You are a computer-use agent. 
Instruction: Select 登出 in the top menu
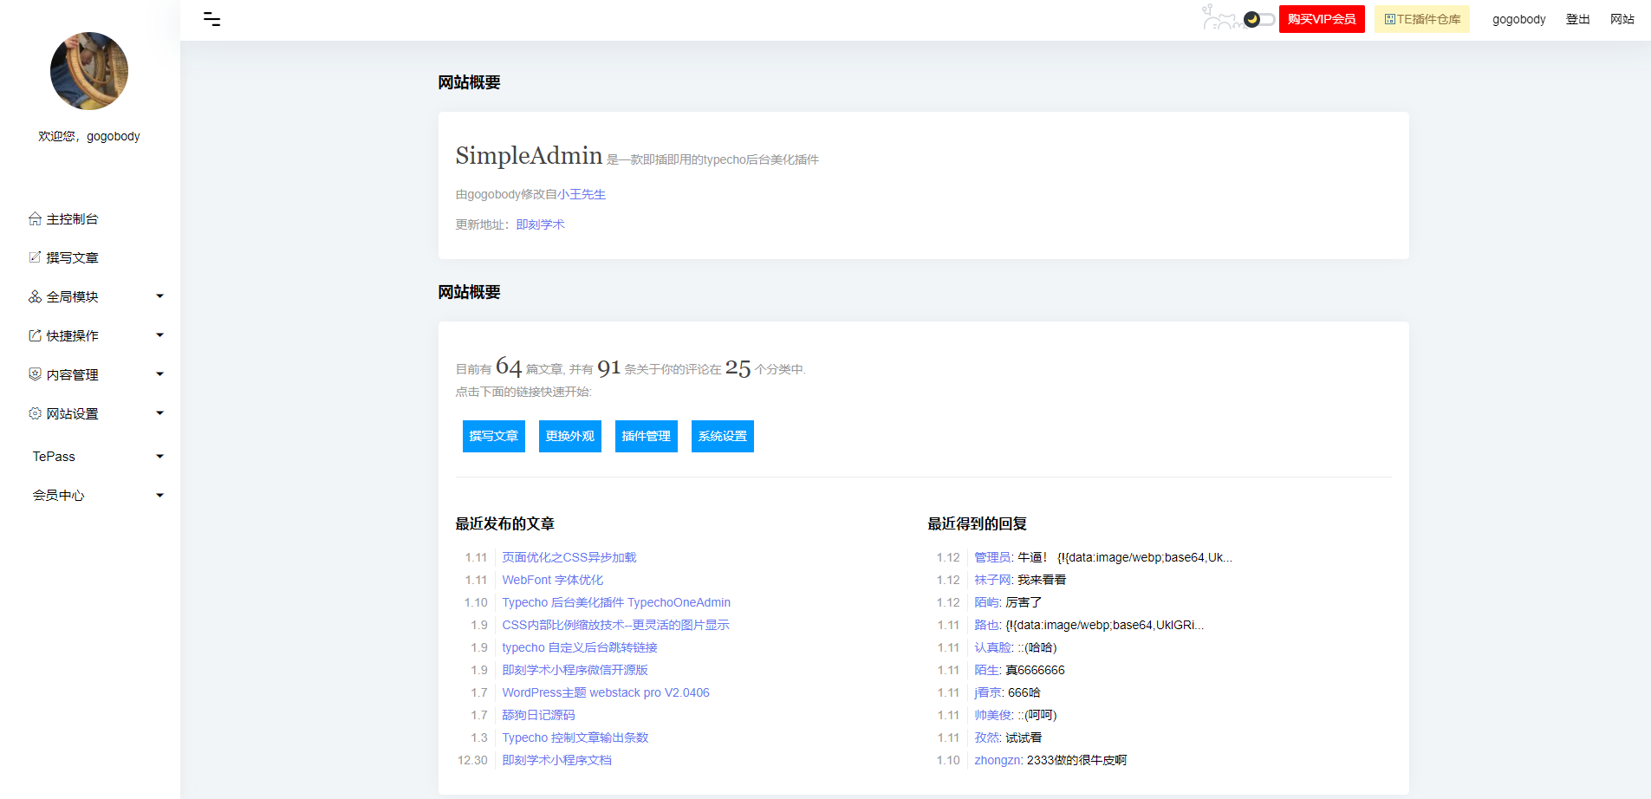[1577, 18]
